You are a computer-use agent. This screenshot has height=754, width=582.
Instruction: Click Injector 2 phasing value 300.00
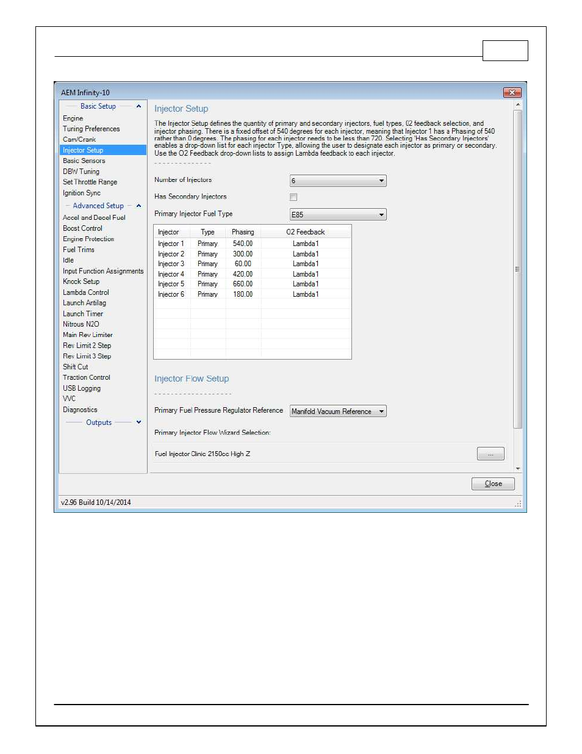[x=243, y=254]
